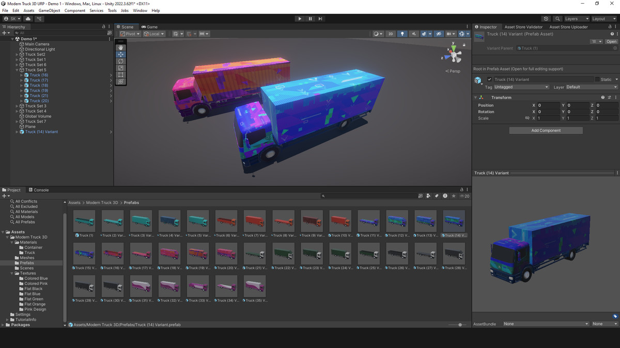Select the combined Transform tool
The image size is (620, 348).
coord(120,81)
